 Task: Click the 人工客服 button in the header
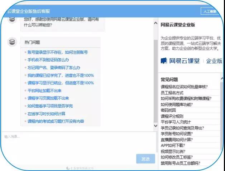[209, 11]
